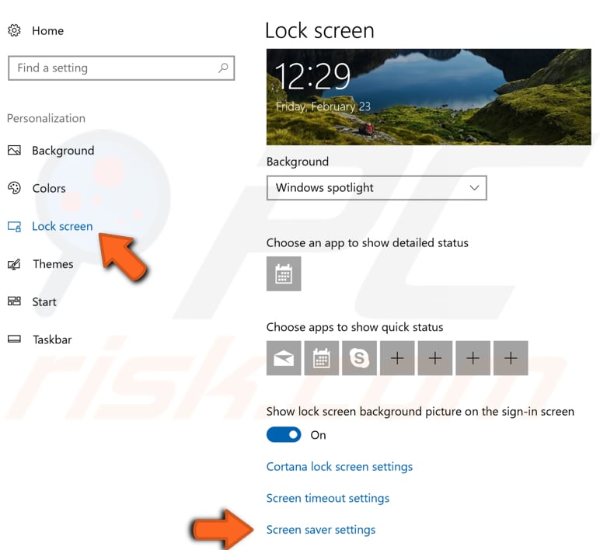This screenshot has width=614, height=550.
Task: Open the detailed status calendar app tile
Action: point(284,273)
